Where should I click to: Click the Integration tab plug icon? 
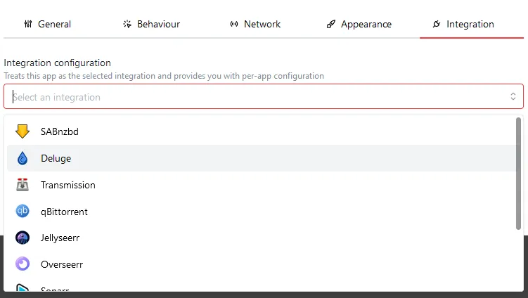point(437,24)
